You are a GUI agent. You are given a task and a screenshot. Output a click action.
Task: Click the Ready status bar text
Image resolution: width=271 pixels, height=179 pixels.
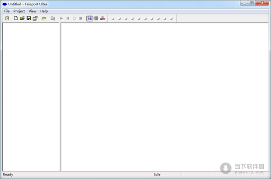pos(8,175)
